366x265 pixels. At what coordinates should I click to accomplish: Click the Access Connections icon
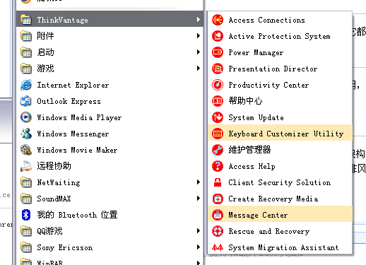coord(218,20)
